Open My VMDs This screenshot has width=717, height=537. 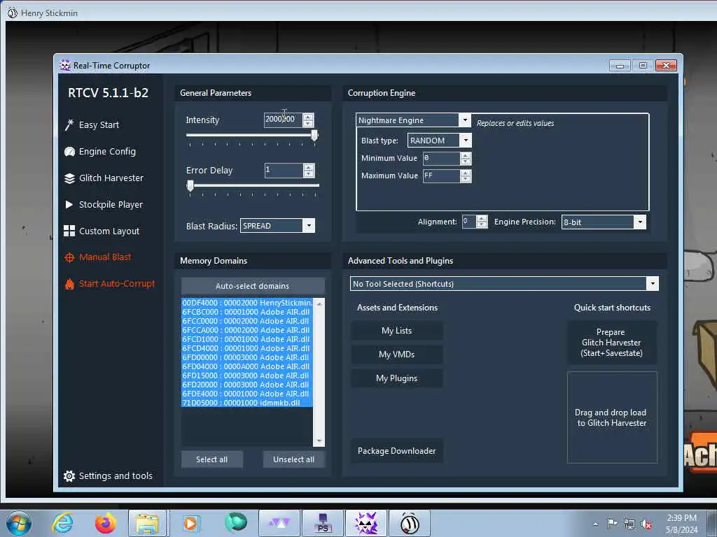(396, 355)
